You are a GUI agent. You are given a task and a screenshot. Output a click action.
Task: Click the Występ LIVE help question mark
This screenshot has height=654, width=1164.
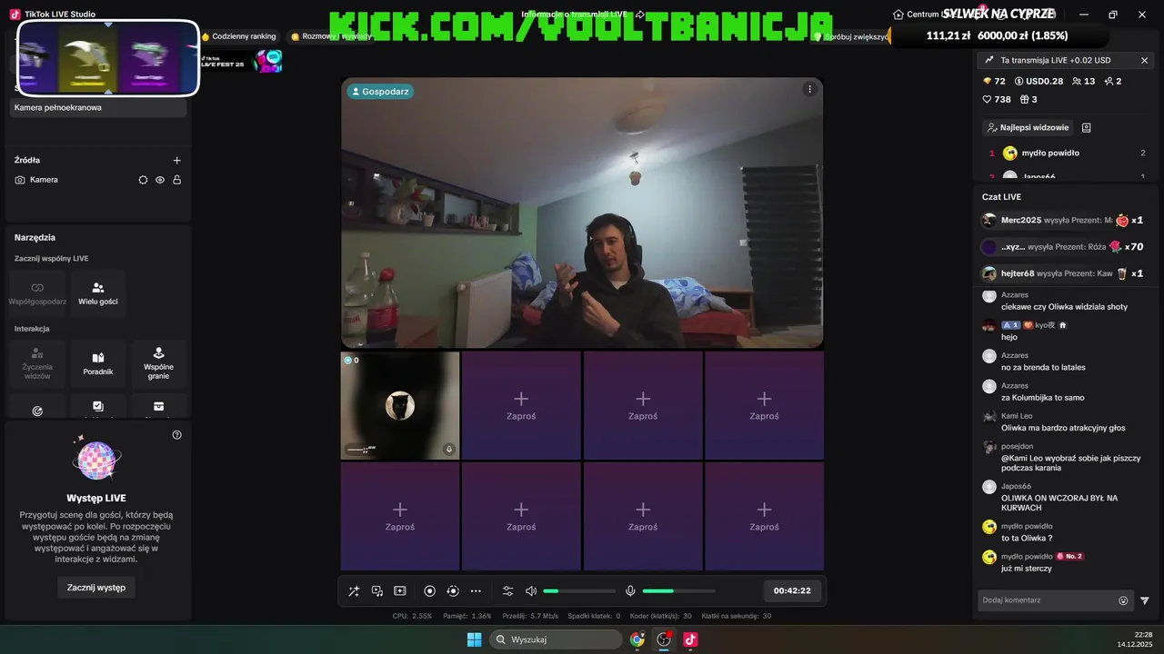point(176,435)
